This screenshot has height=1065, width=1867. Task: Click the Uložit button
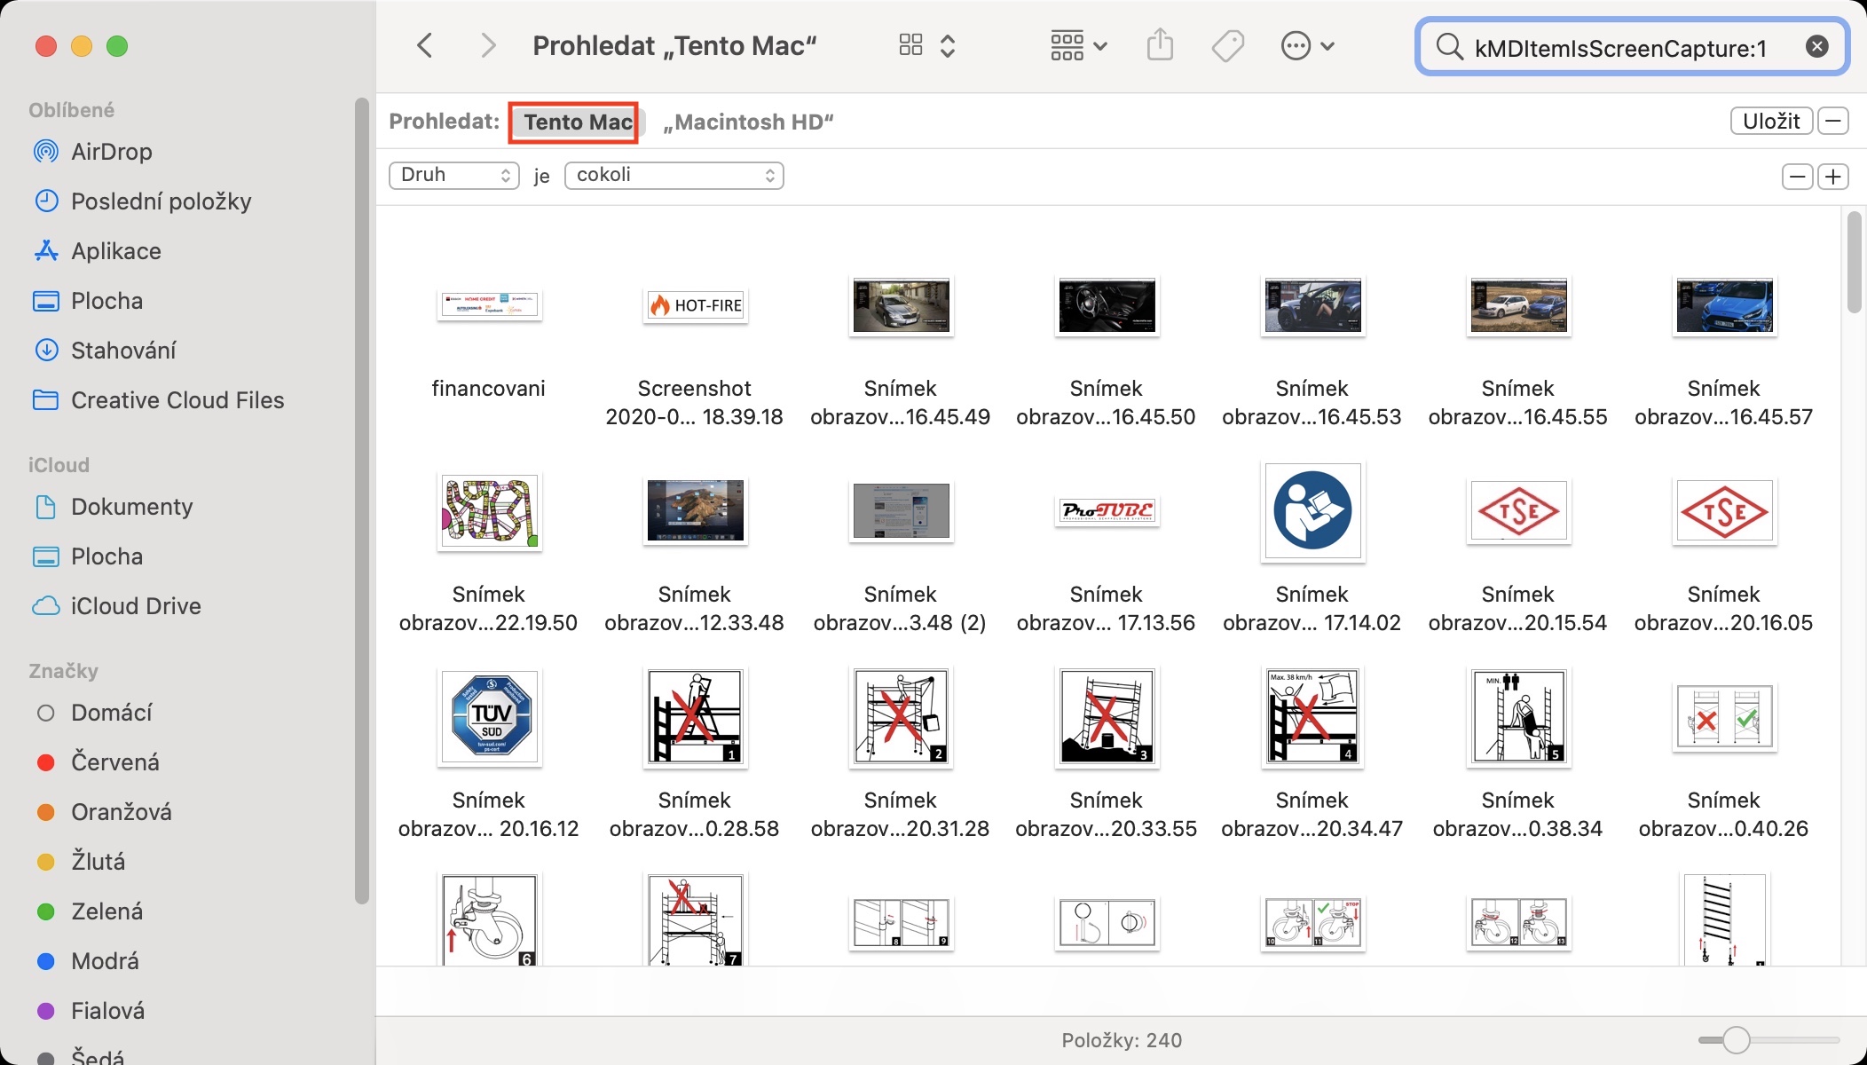pos(1771,121)
